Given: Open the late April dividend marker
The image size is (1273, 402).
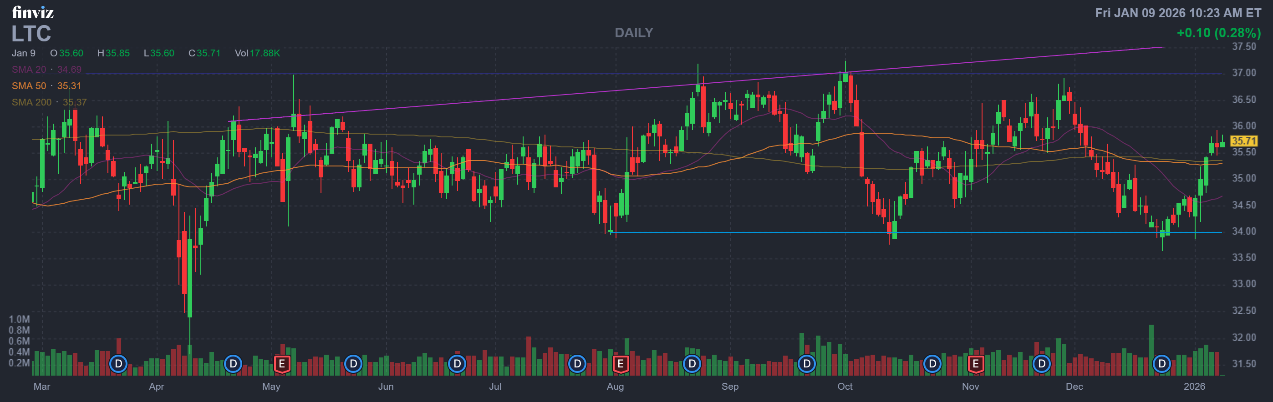Looking at the screenshot, I should pos(233,364).
